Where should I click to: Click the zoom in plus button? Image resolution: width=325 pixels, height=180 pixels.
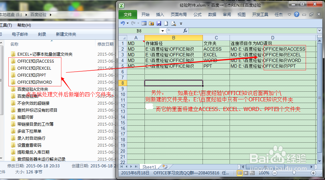[313, 173]
